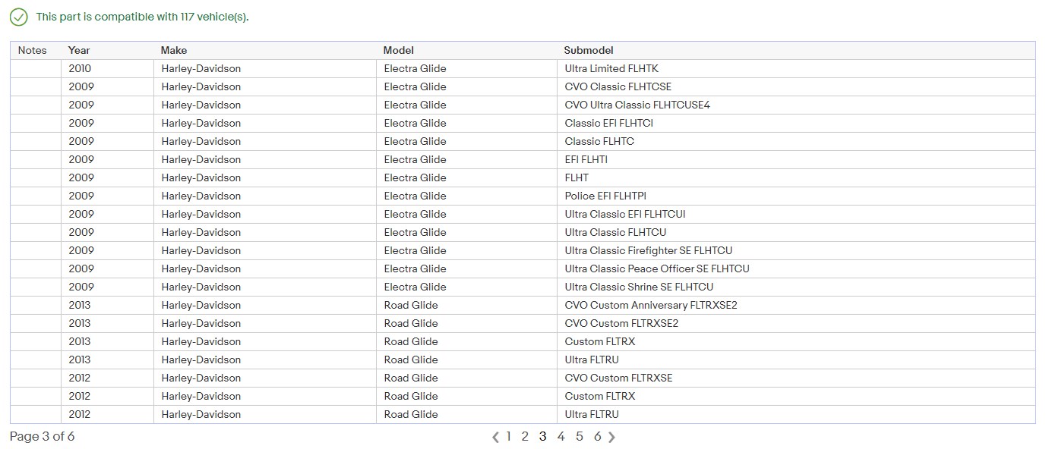
Task: Navigate to page 4 of results
Action: coord(561,436)
